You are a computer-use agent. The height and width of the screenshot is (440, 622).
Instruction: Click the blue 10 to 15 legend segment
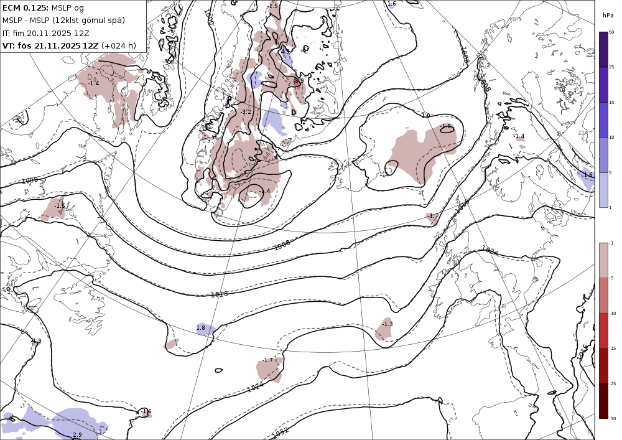coord(603,120)
